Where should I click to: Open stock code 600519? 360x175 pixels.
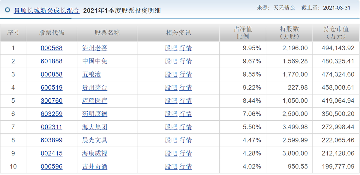52,88
